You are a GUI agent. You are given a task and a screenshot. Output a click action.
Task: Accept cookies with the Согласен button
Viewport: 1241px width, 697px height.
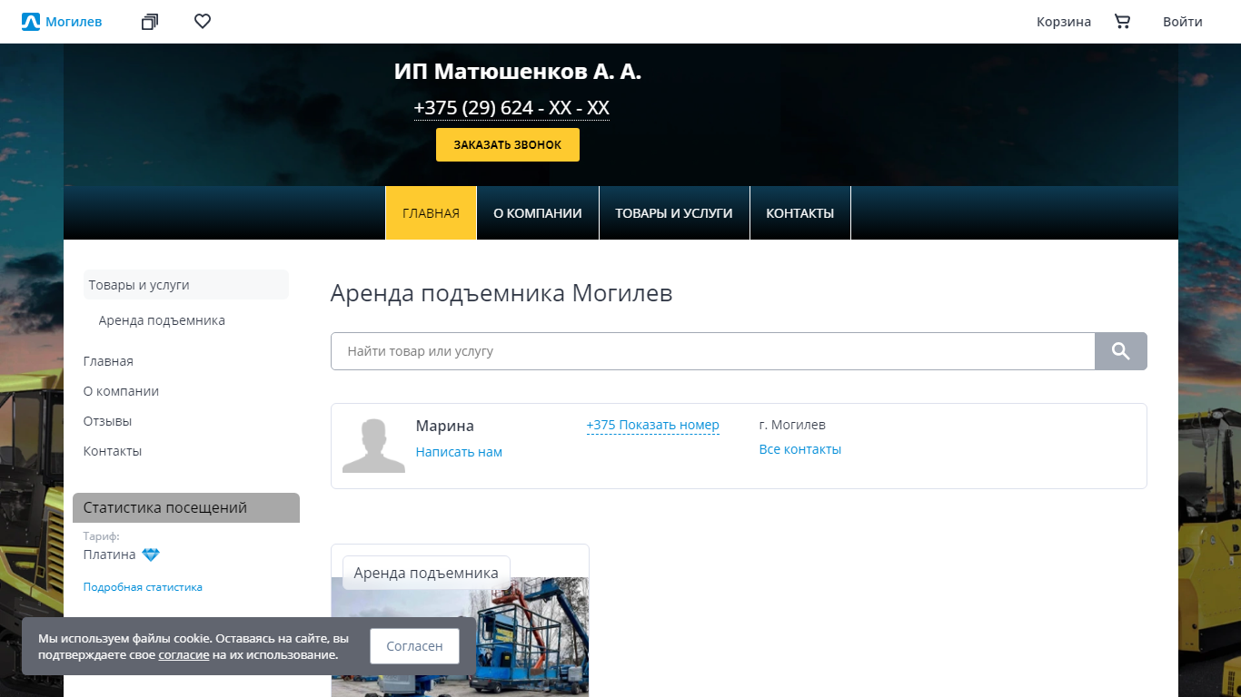click(x=414, y=646)
